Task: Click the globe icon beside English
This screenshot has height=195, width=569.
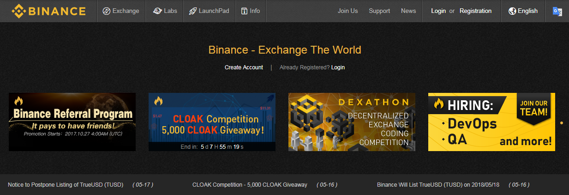Action: tap(512, 11)
